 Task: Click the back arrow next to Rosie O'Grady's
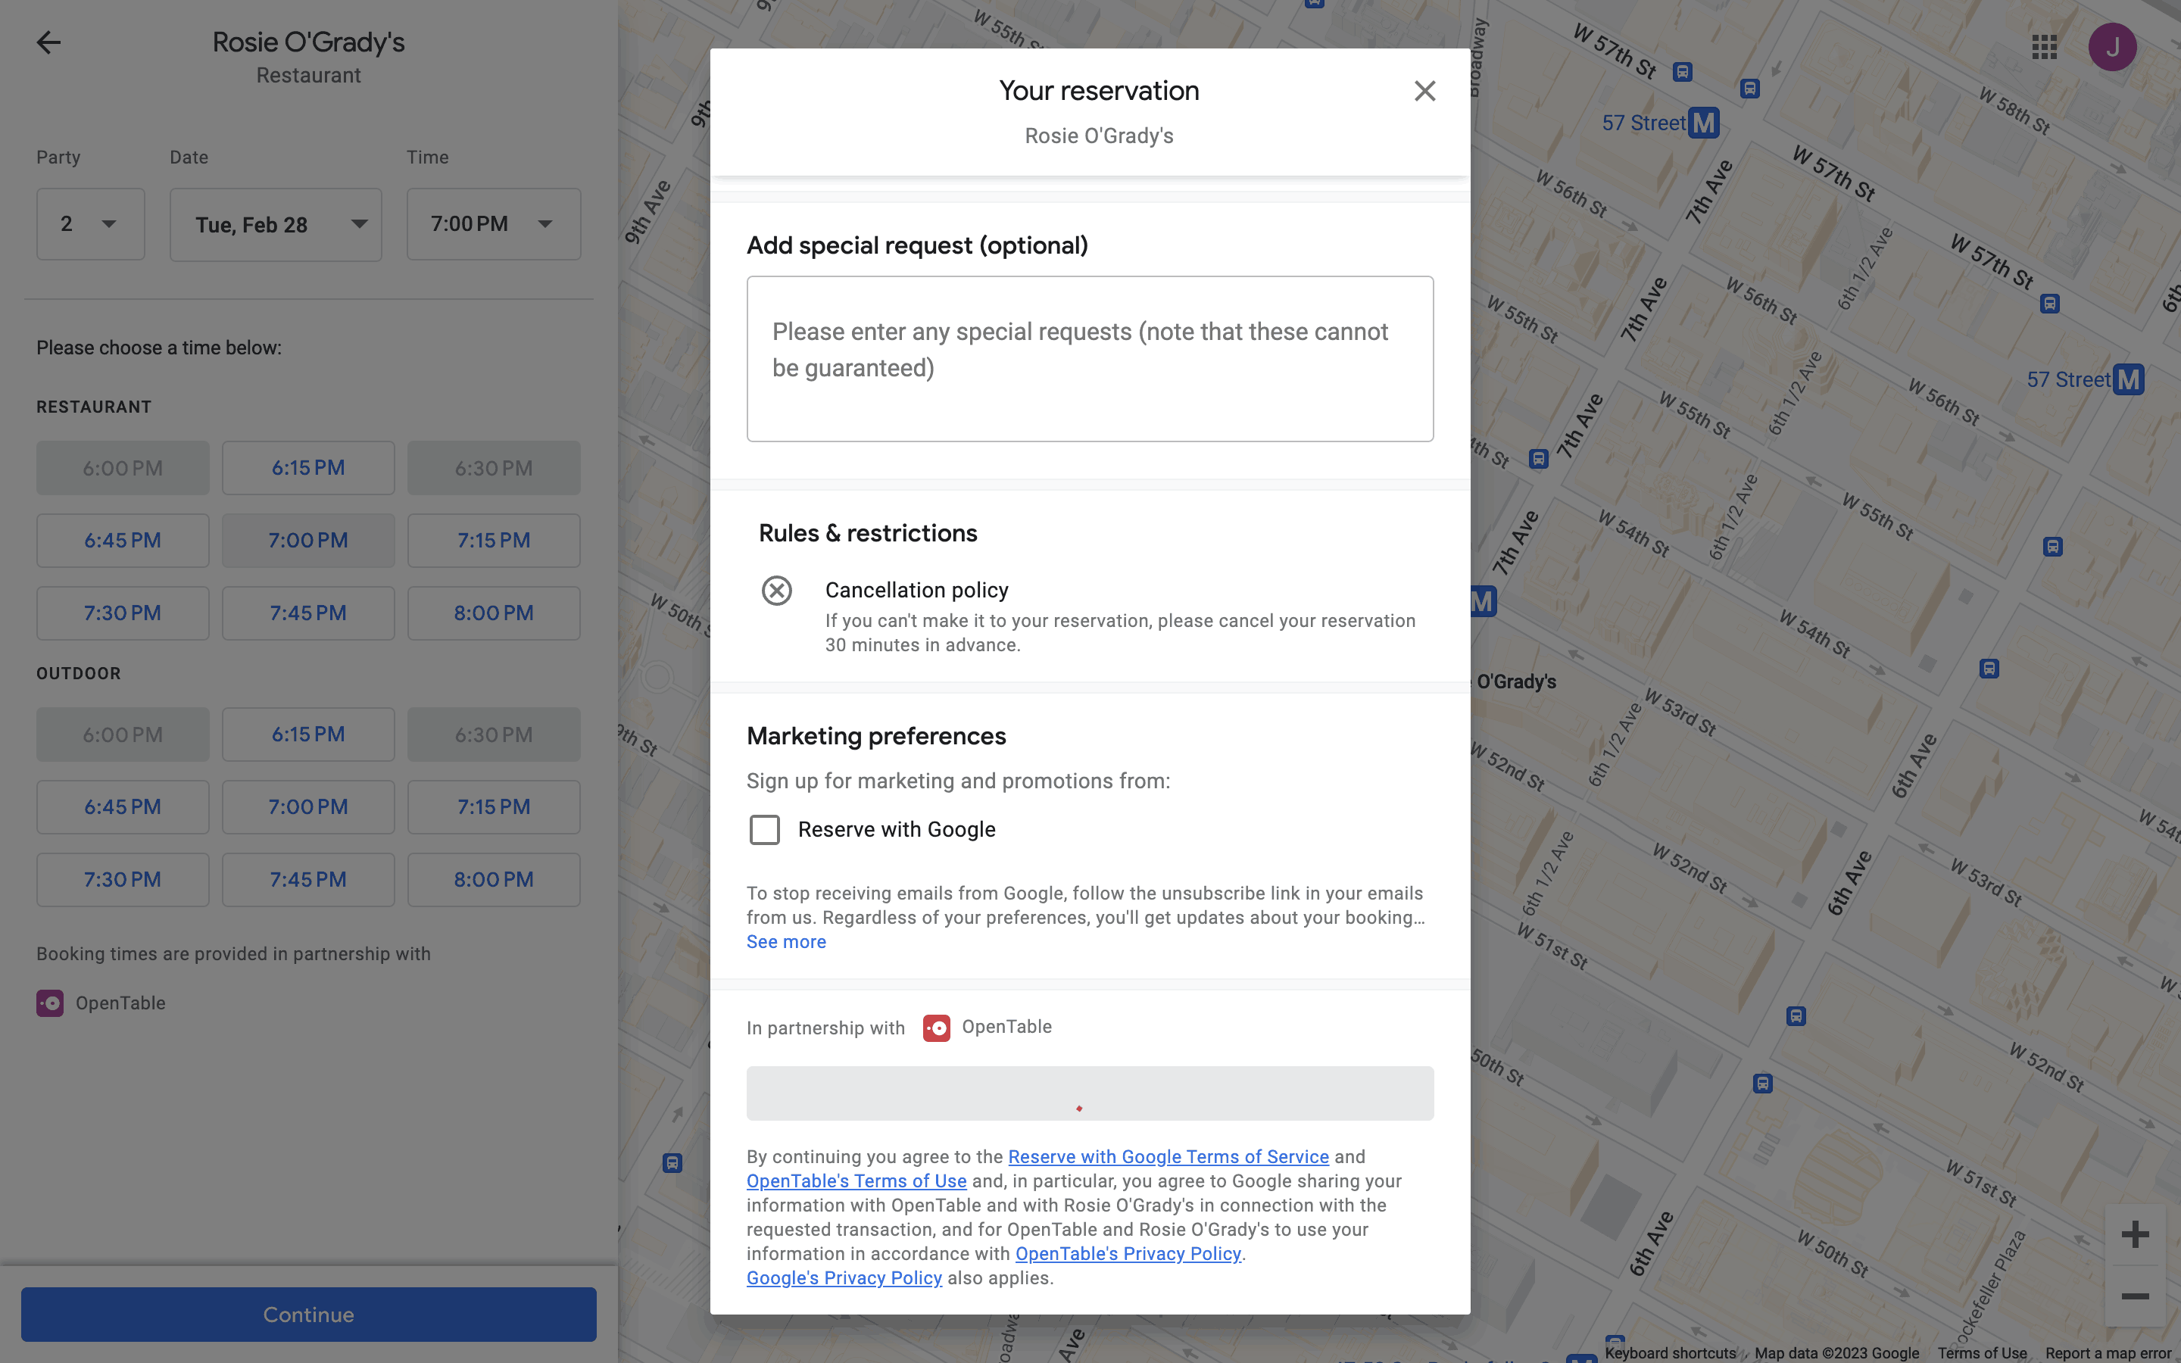point(48,42)
